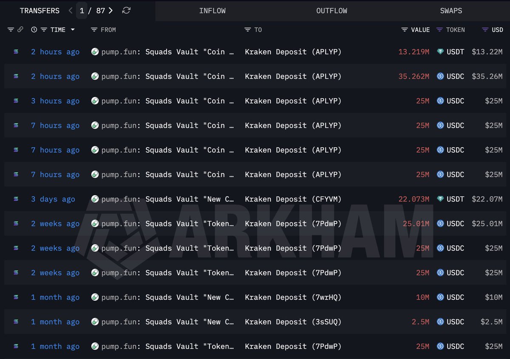Click the Solana icon on the first row

pyautogui.click(x=16, y=52)
